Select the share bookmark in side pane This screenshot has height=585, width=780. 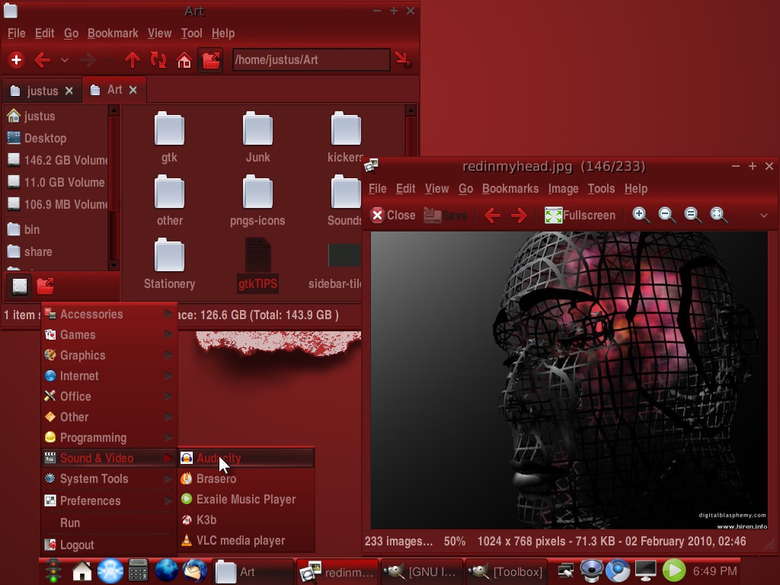click(56, 251)
